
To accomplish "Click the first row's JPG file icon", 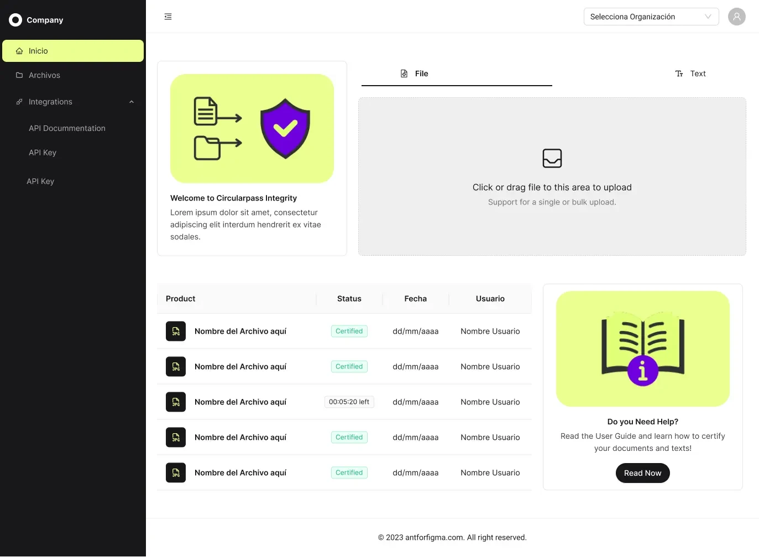I will 176,332.
